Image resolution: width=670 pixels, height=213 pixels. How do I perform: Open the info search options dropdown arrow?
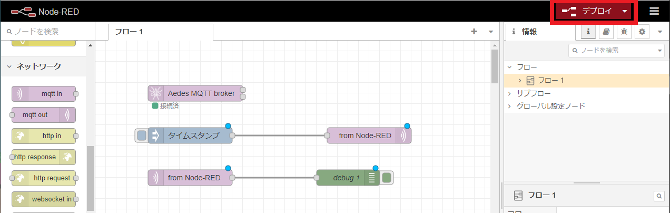661,51
